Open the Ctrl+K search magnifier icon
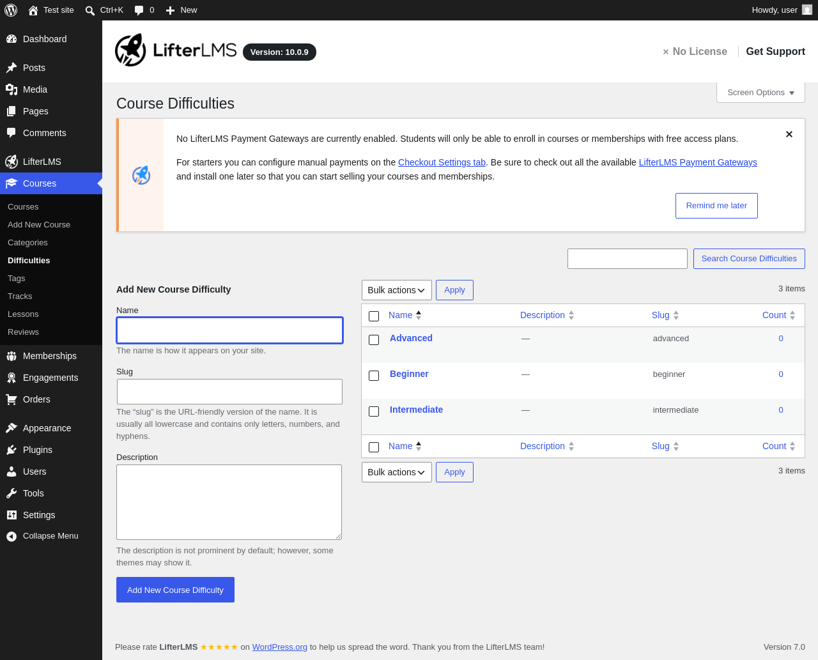The width and height of the screenshot is (818, 660). (90, 10)
